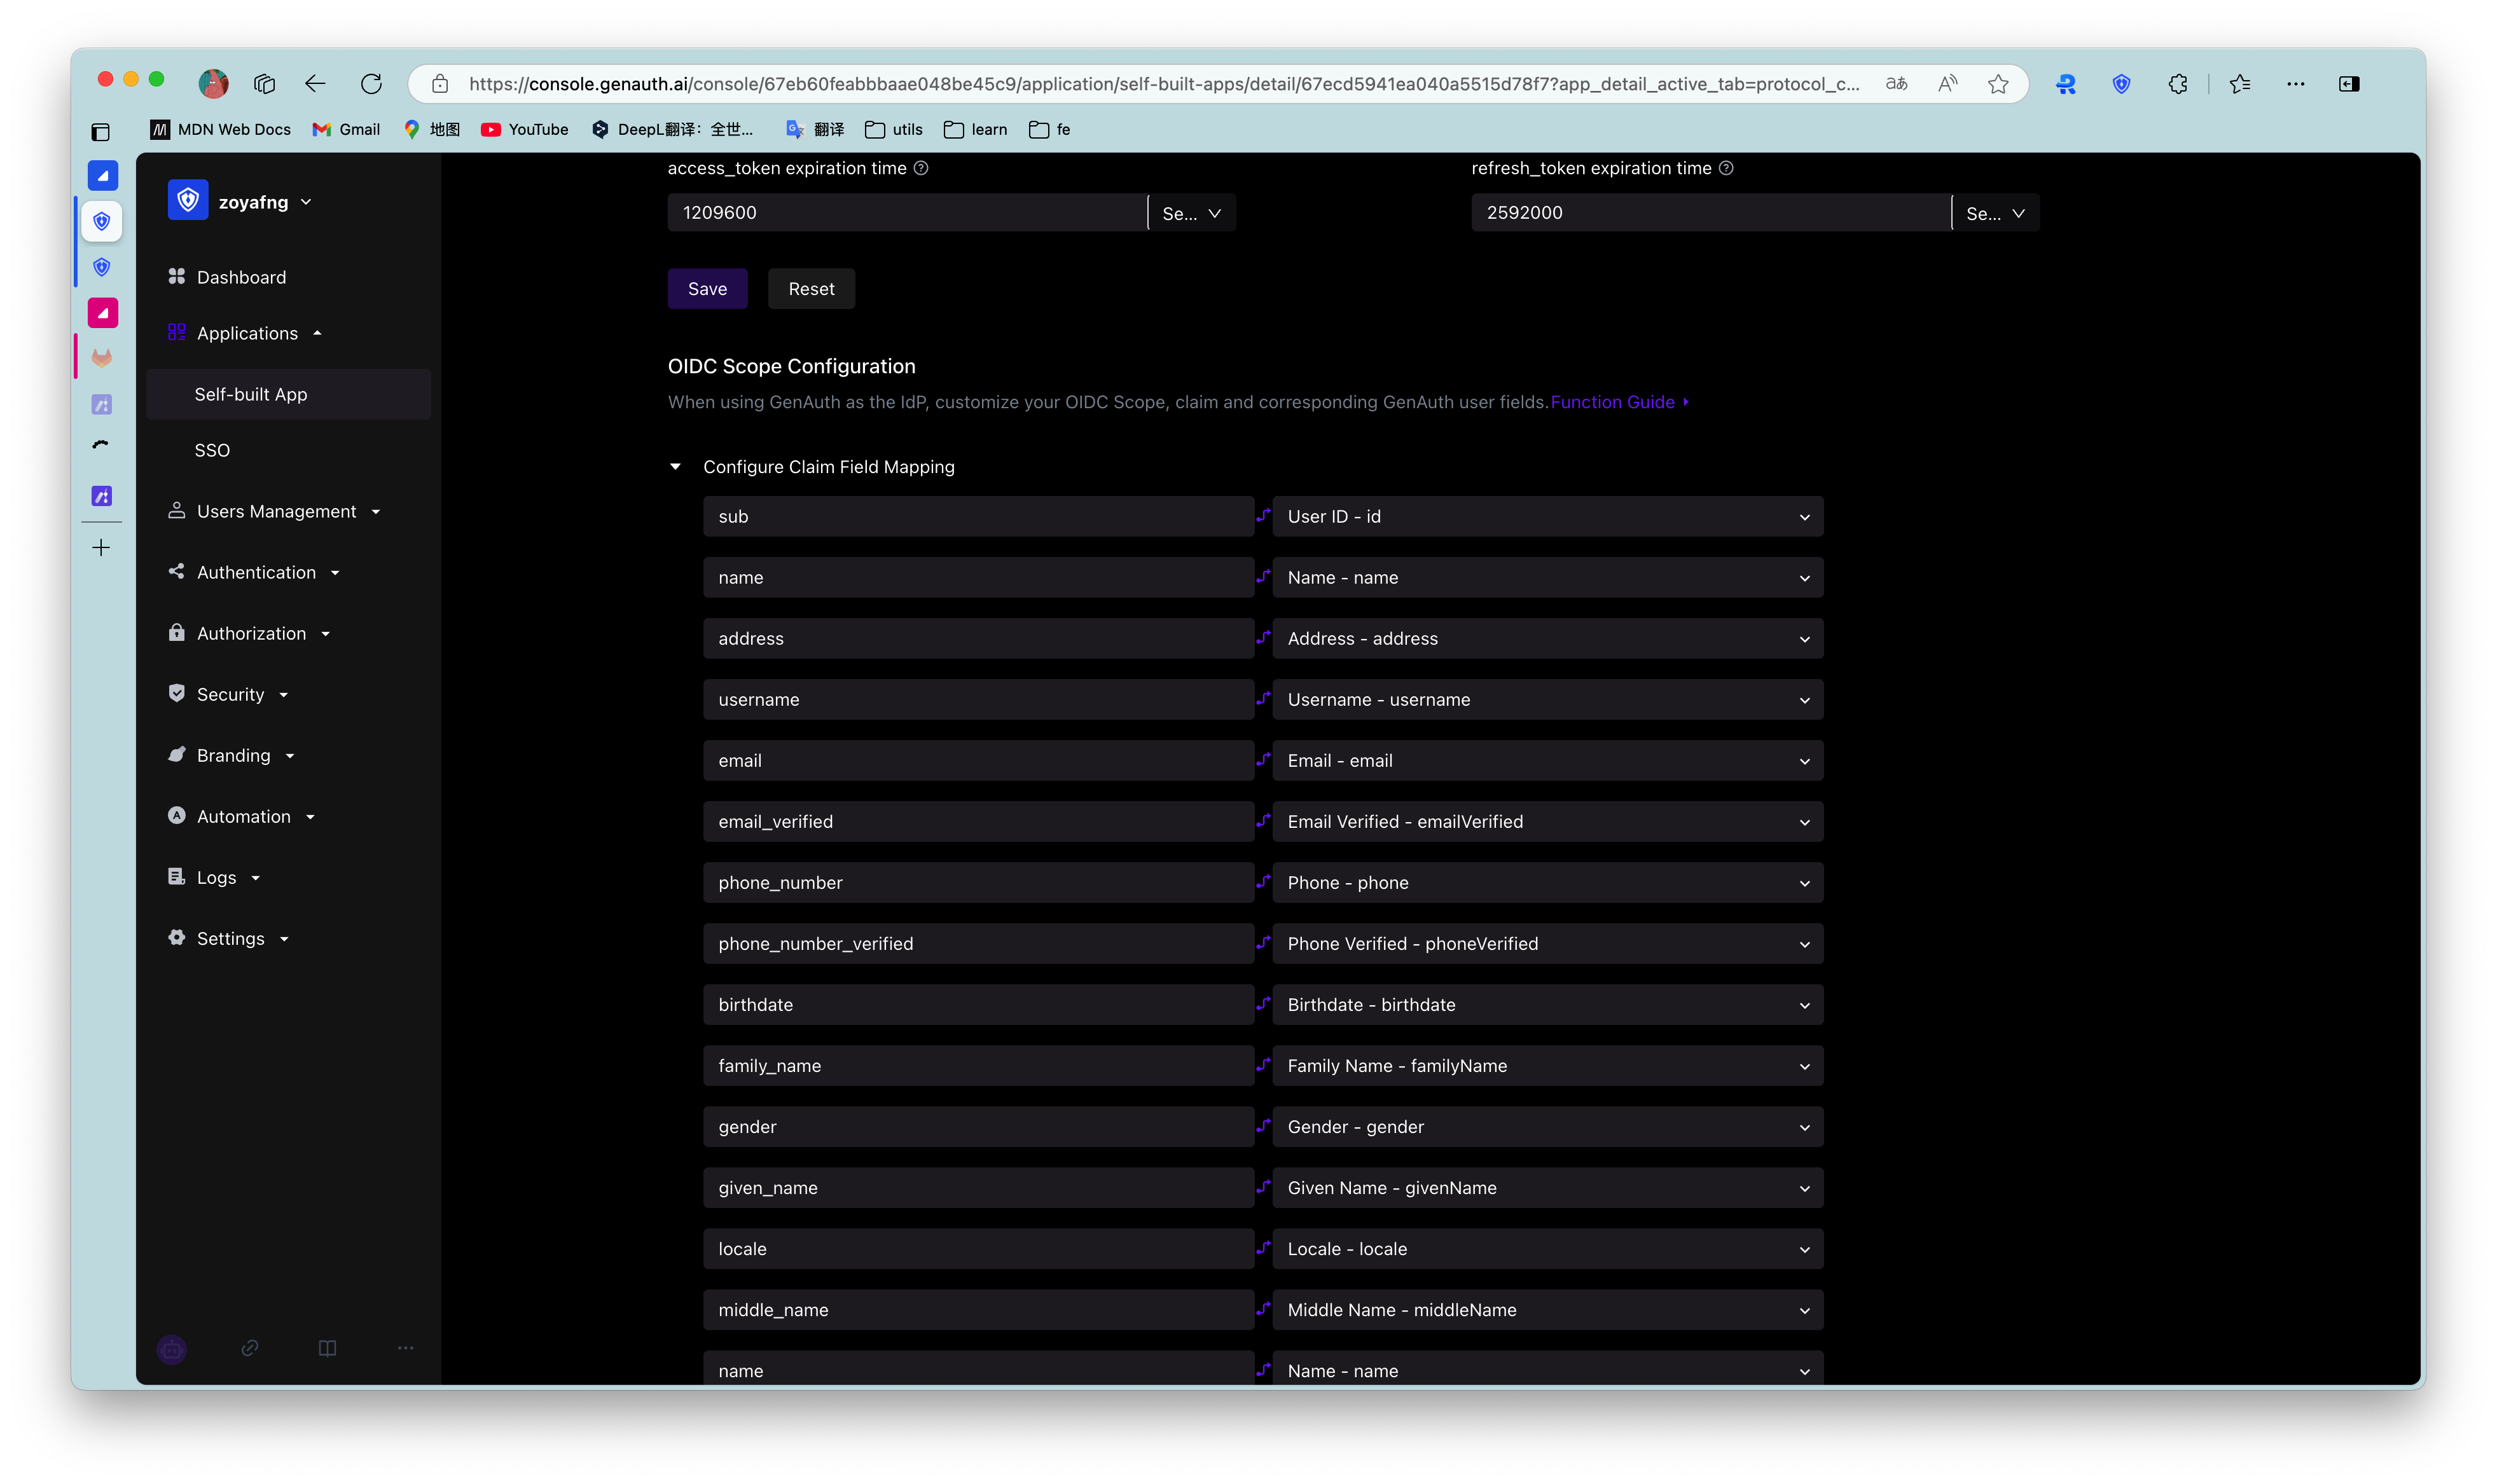Open the Dashboard page

point(241,277)
